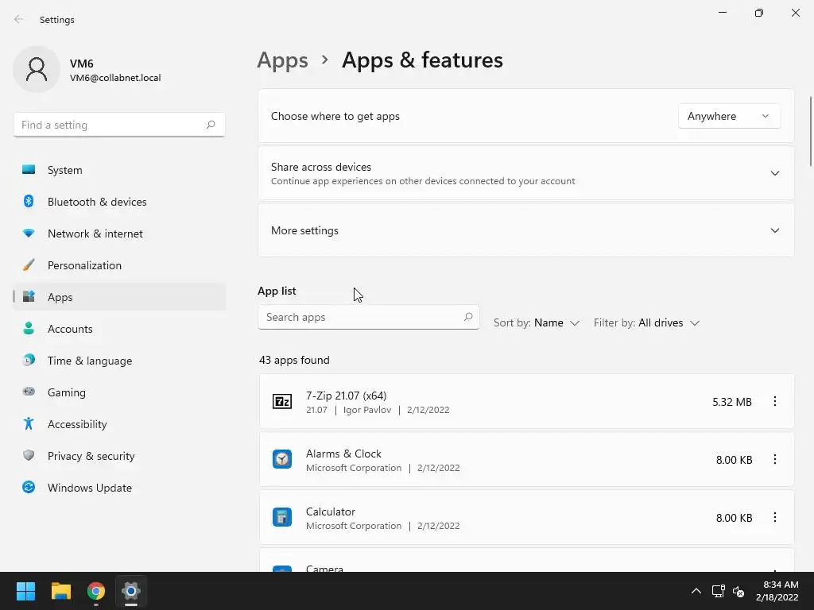Click the Calculator app icon
814x610 pixels.
point(282,517)
